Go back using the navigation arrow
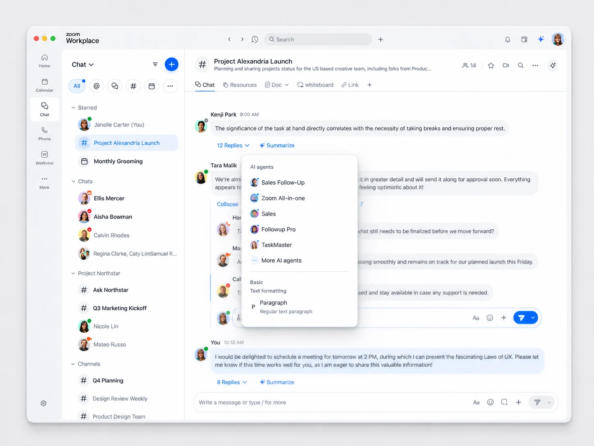The width and height of the screenshot is (594, 446). [x=229, y=39]
